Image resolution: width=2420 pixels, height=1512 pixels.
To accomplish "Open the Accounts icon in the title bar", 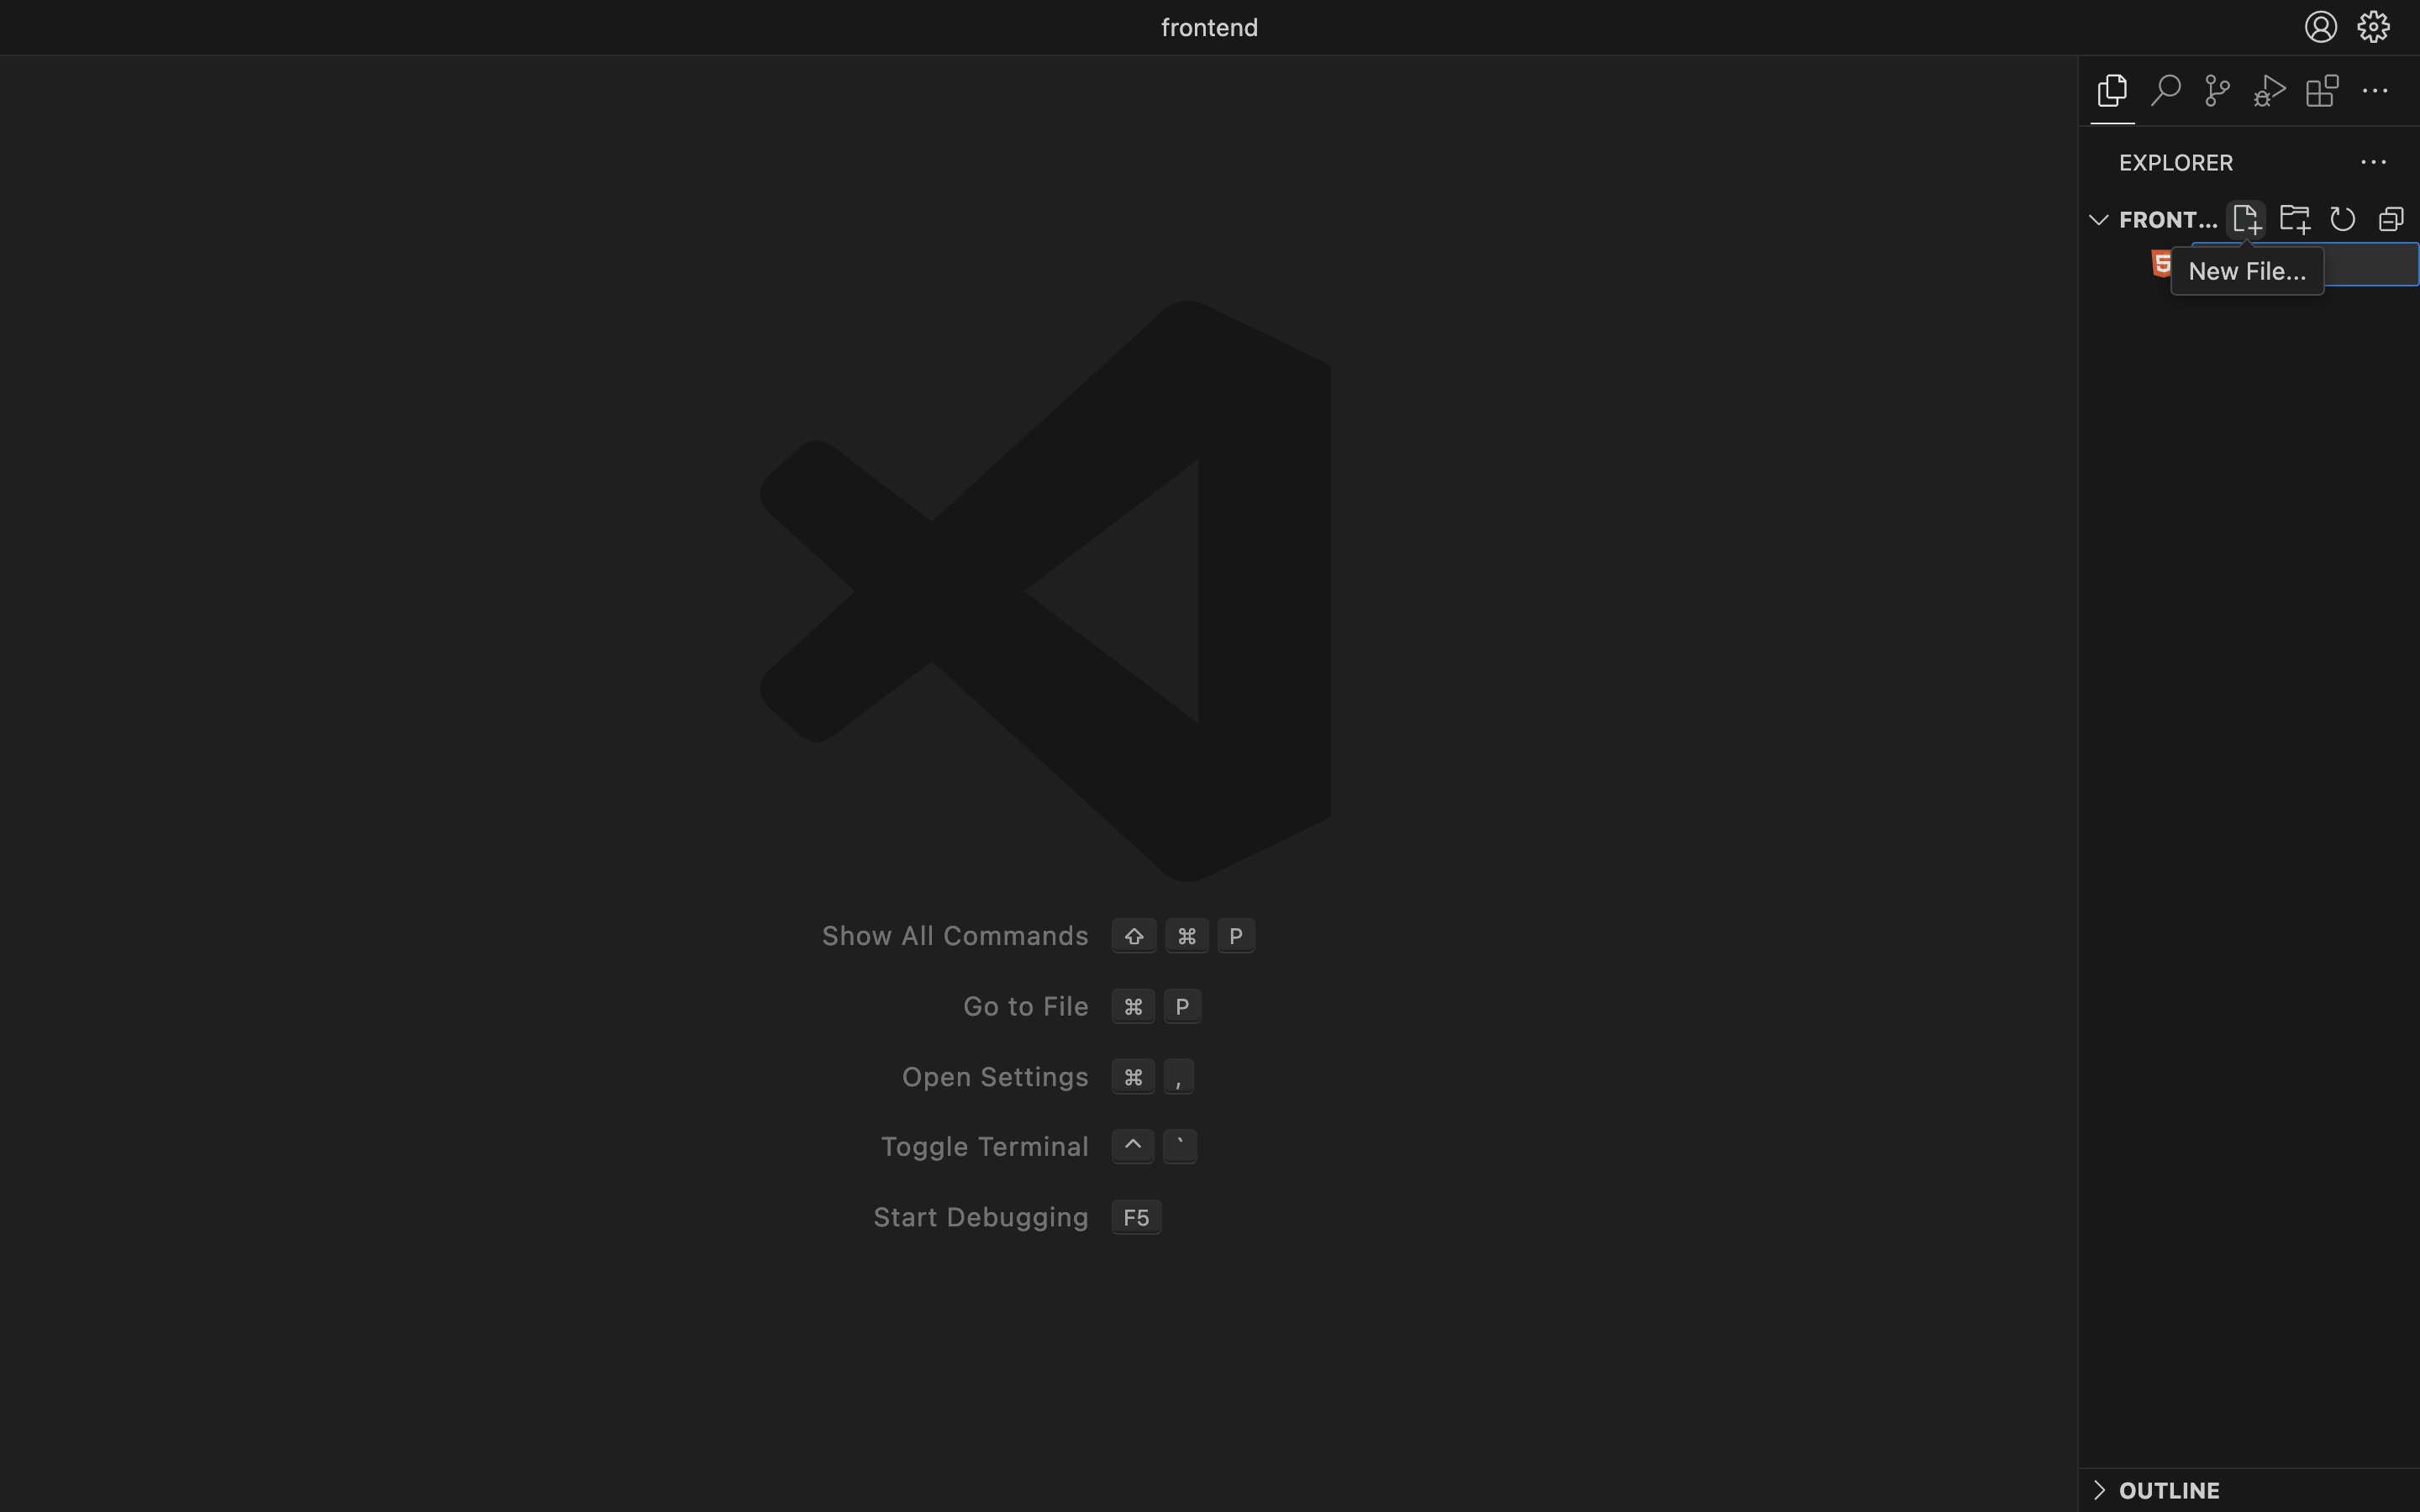I will 2320,27.
